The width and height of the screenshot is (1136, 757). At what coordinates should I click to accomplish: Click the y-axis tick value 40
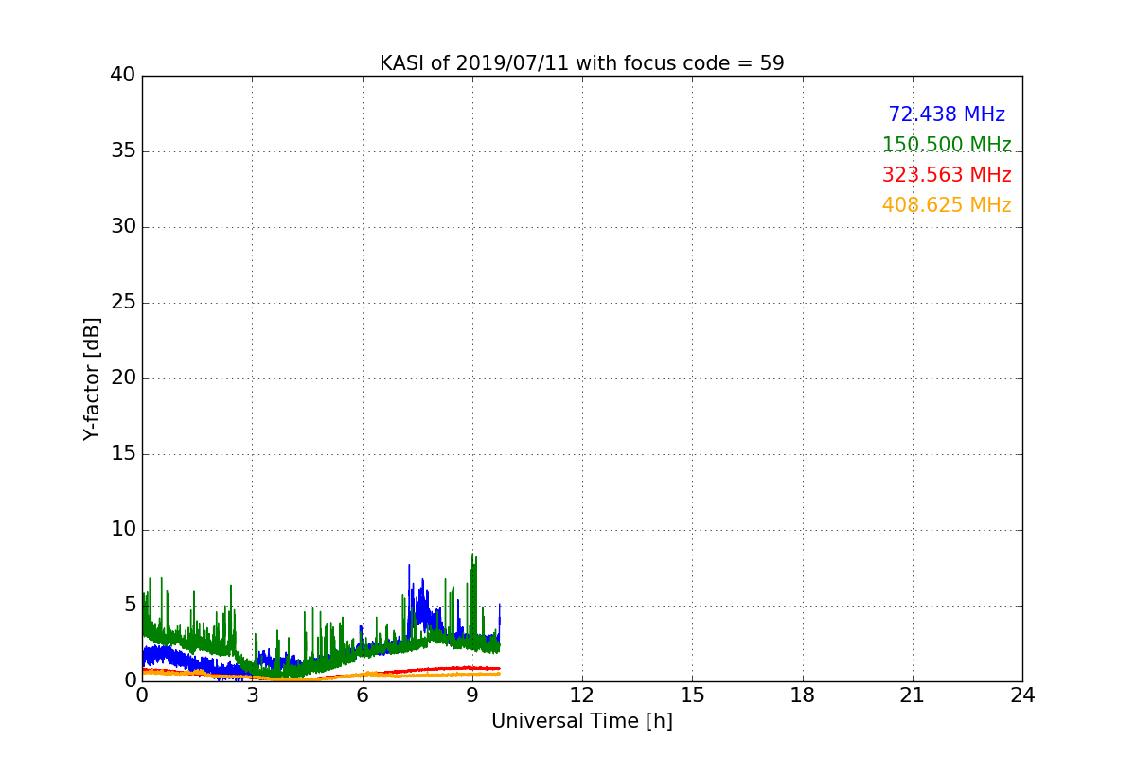123,76
